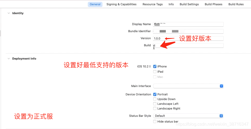Click the Device Orientation label
This screenshot has height=129, width=251.
[x=138, y=94]
